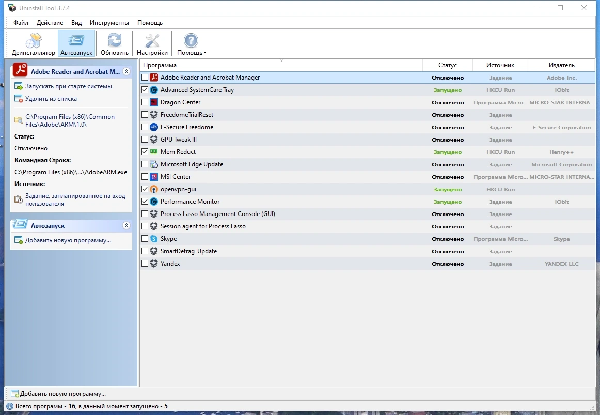
Task: Collapse the Автозапуск sidebar panel
Action: 127,226
